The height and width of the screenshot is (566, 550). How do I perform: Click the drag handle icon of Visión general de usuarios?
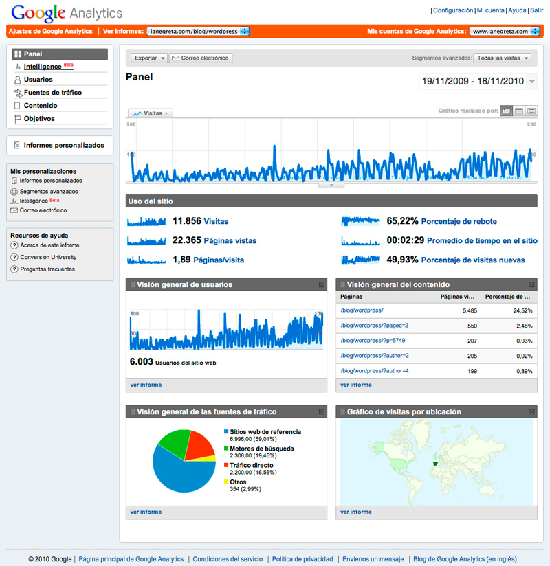(132, 285)
